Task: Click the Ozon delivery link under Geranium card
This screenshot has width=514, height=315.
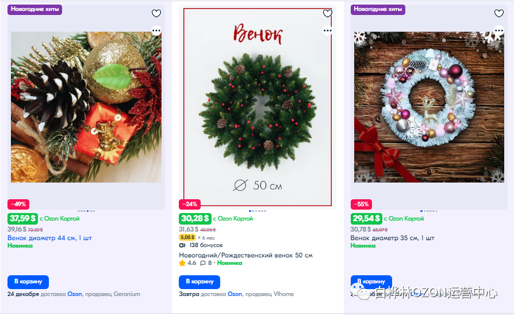Action: coord(75,294)
